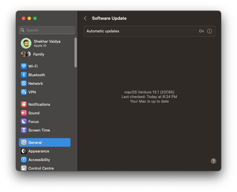Select the Focus label in sidebar

[x=34, y=122]
